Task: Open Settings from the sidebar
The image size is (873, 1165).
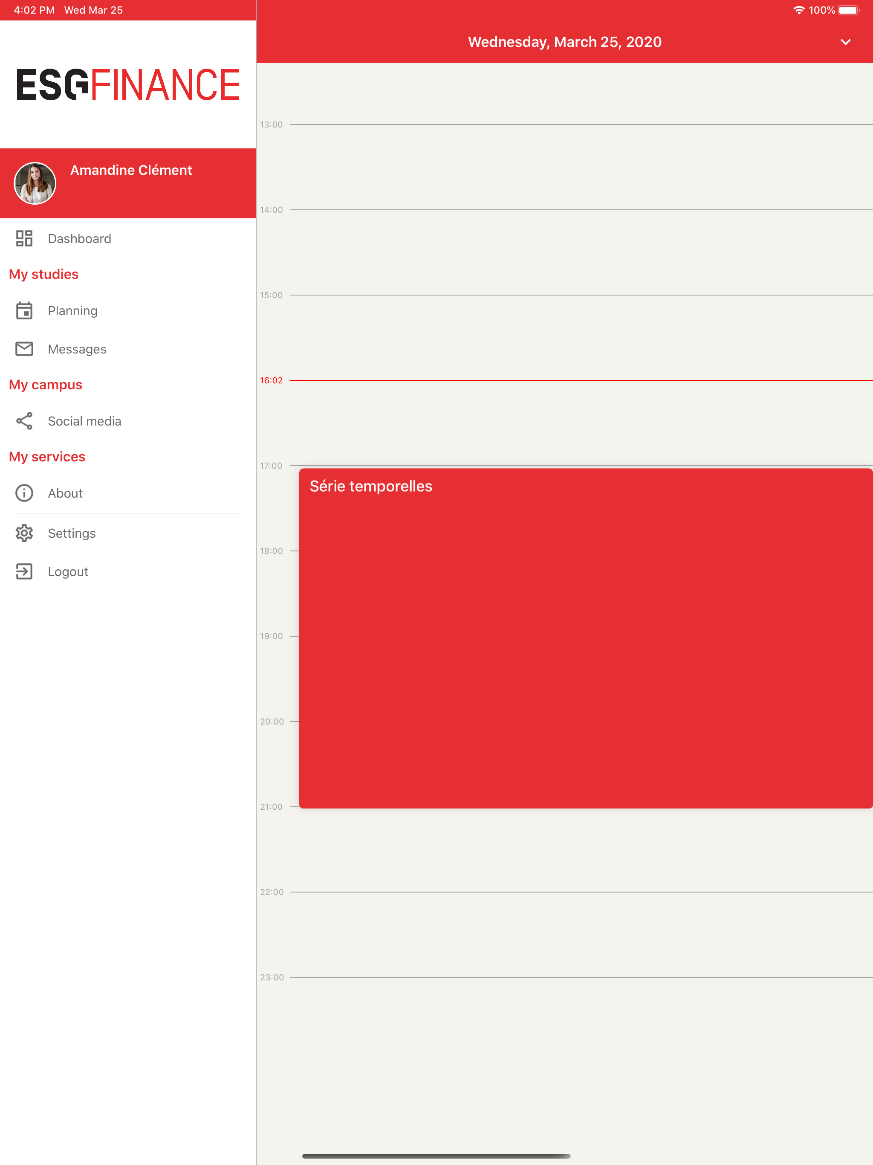Action: click(128, 533)
